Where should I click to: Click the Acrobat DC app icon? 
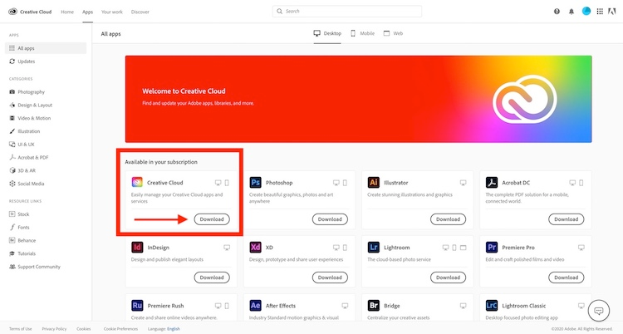pyautogui.click(x=492, y=183)
